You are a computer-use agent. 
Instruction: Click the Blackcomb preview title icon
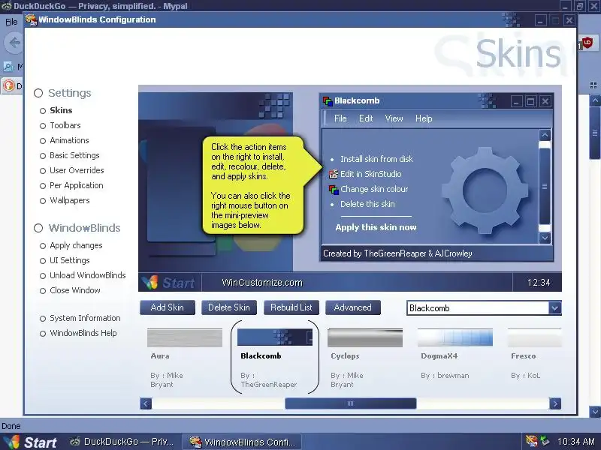point(328,101)
